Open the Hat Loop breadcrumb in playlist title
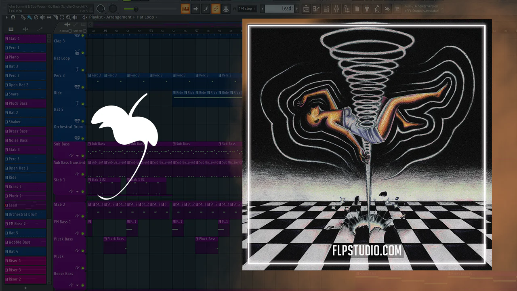517x291 pixels. (145, 17)
